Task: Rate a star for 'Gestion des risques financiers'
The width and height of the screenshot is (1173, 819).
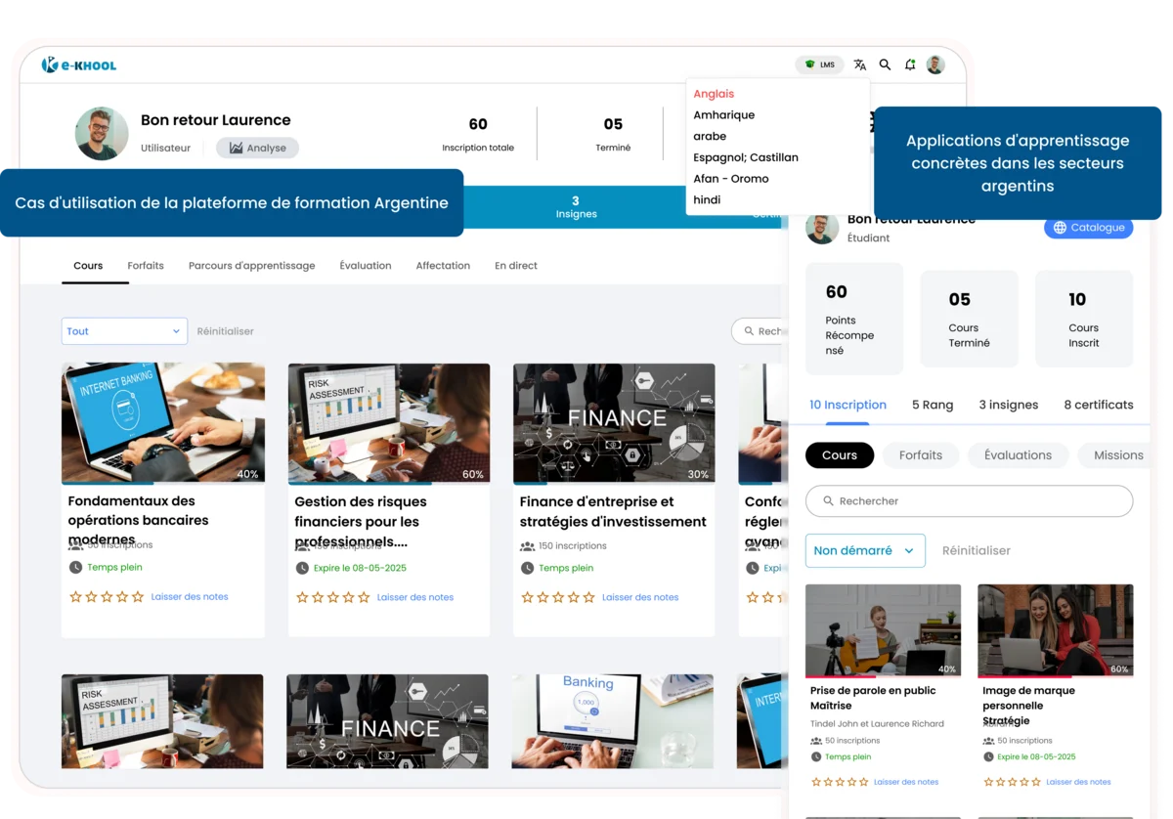Action: click(x=302, y=596)
